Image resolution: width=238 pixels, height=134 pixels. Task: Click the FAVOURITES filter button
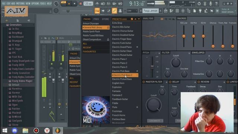coord(96,52)
